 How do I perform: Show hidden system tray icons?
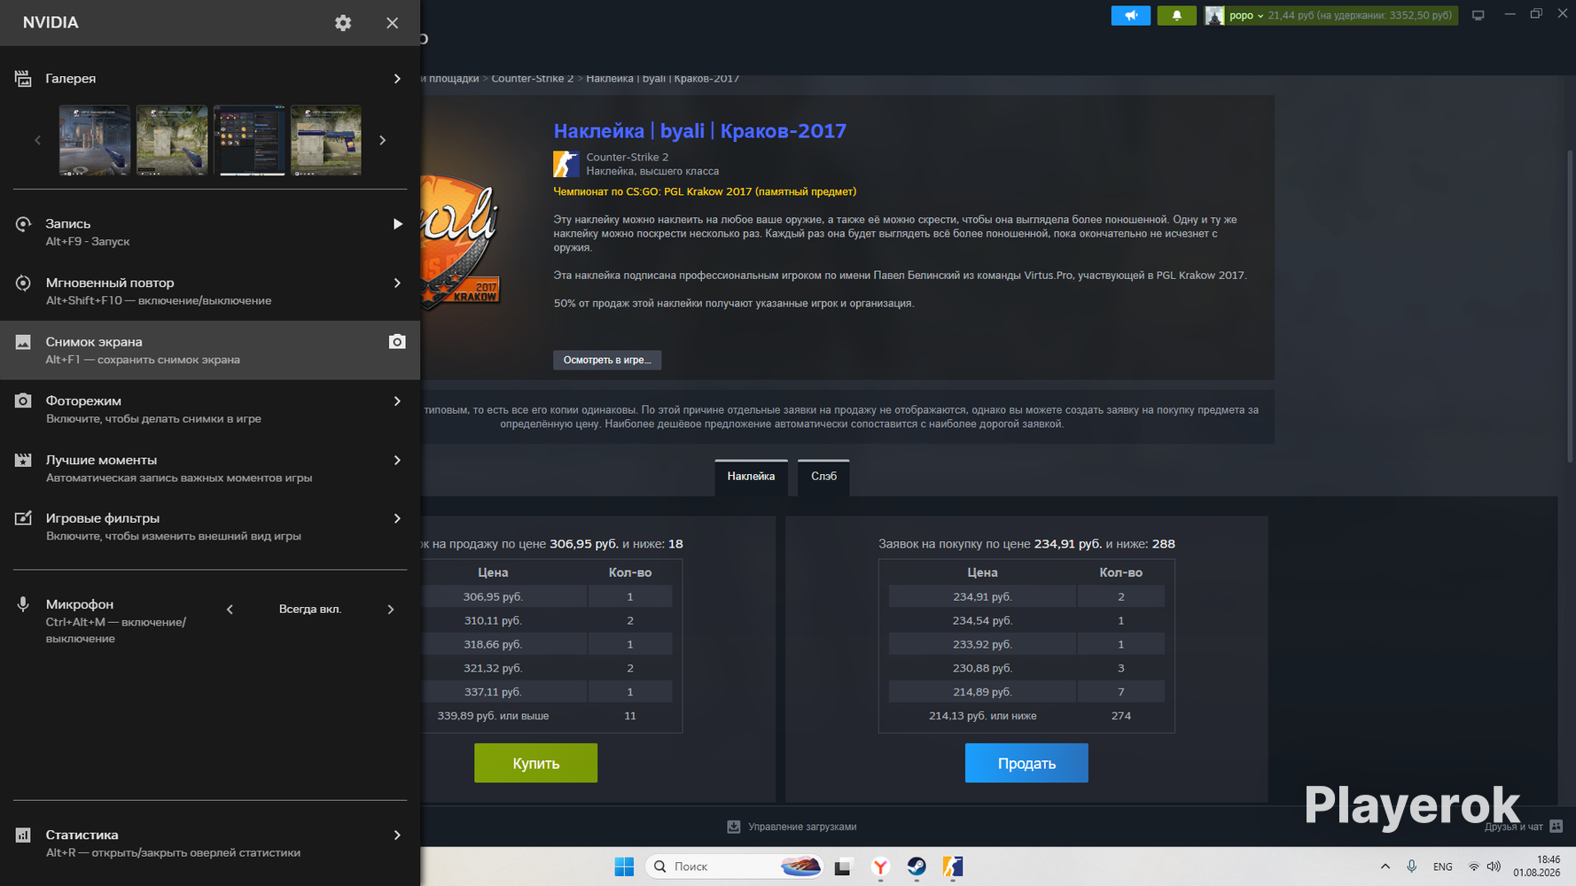(1385, 867)
